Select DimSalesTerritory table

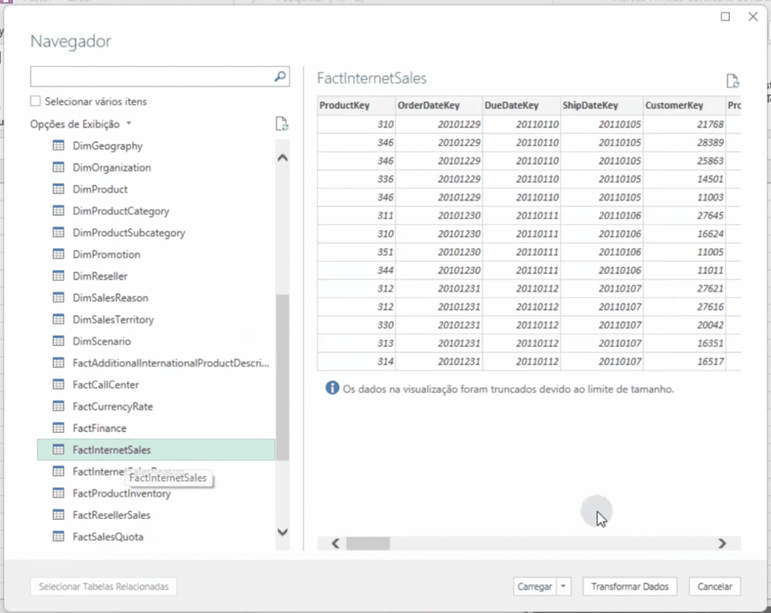coord(113,320)
